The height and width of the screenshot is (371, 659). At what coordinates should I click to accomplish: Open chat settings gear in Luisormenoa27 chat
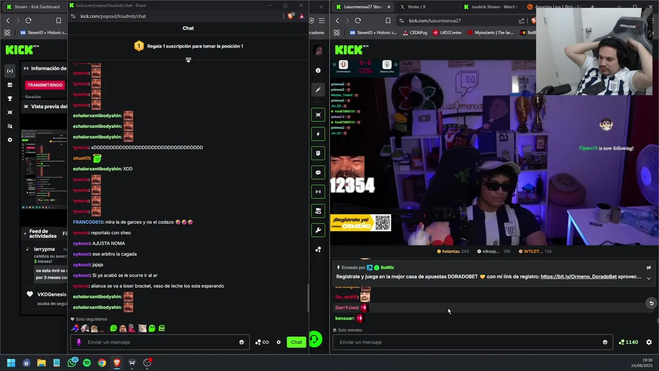coord(649,342)
